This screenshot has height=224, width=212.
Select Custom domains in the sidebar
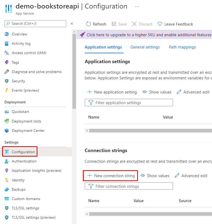pyautogui.click(x=26, y=199)
